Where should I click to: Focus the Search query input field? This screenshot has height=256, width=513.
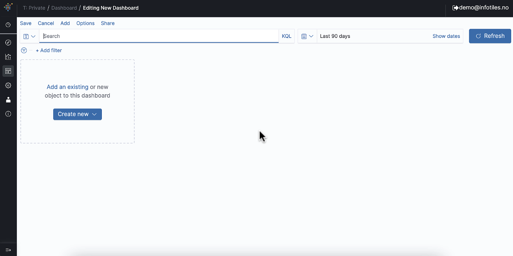[159, 36]
